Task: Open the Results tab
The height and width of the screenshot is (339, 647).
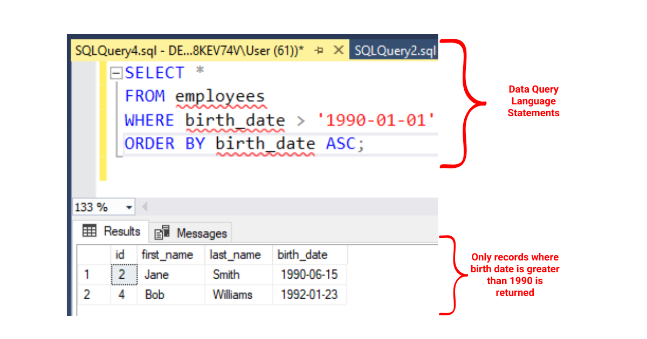Action: 112,231
